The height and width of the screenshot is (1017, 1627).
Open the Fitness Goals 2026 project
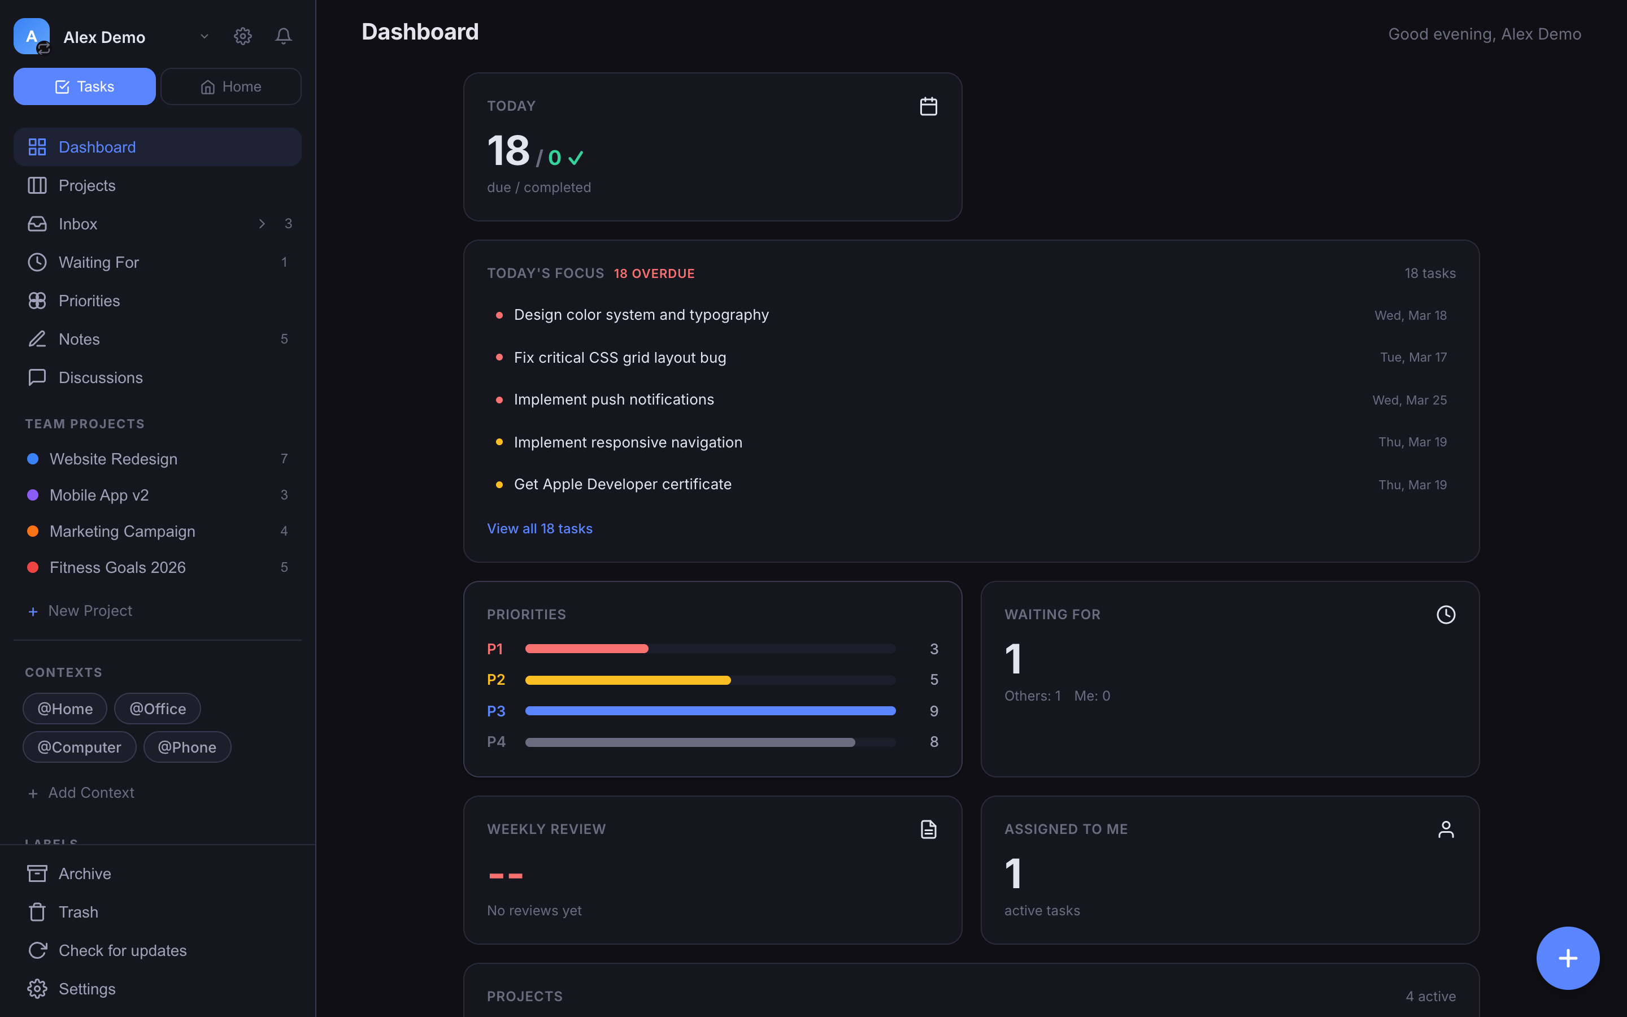[157, 568]
